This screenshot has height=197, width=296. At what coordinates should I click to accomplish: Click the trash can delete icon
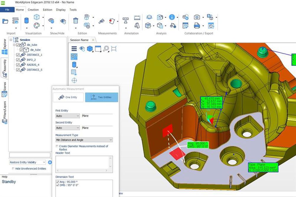(x=76, y=20)
